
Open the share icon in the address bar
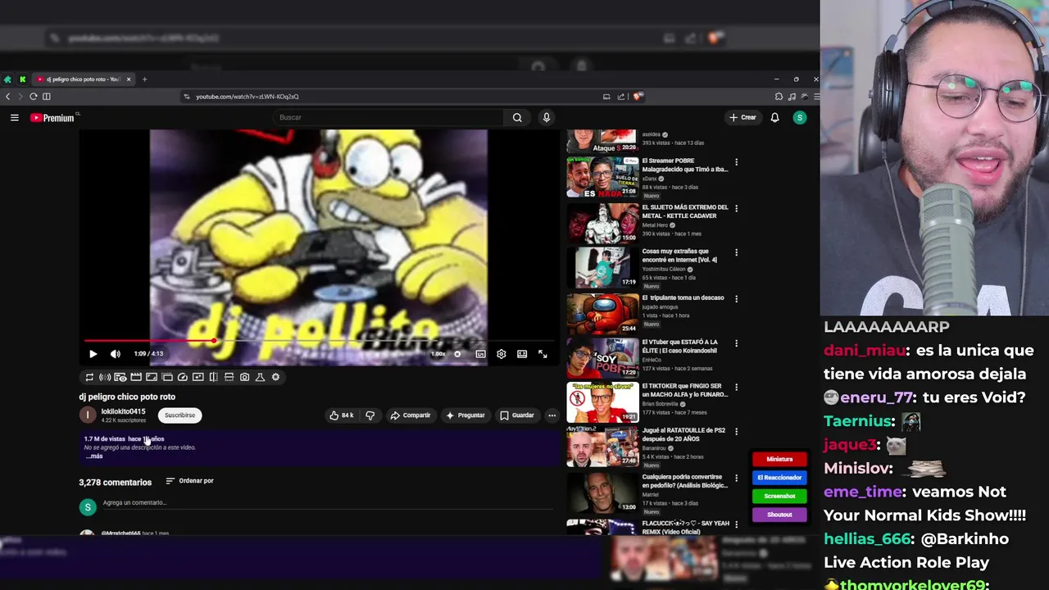point(621,97)
